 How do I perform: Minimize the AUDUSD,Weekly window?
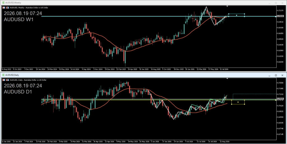269,3
